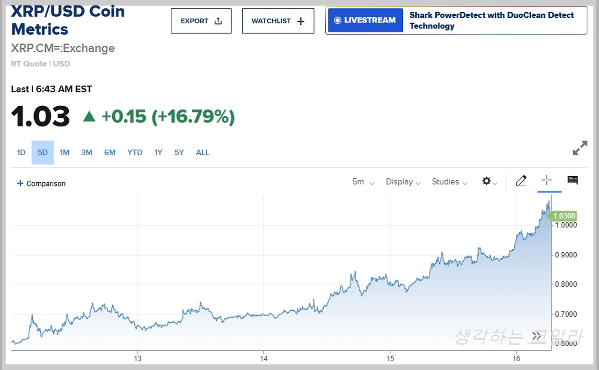Image resolution: width=599 pixels, height=370 pixels.
Task: Open chart settings gear menu
Action: click(x=489, y=181)
